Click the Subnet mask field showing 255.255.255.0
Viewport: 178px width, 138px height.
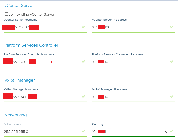pyautogui.click(x=45, y=132)
